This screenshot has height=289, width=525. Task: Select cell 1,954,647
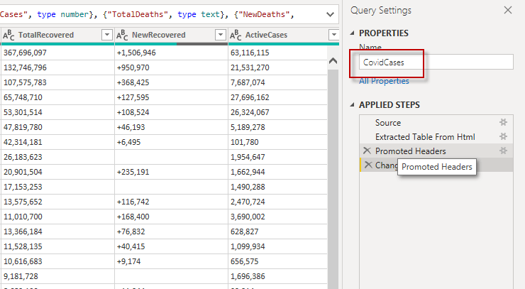pyautogui.click(x=277, y=157)
